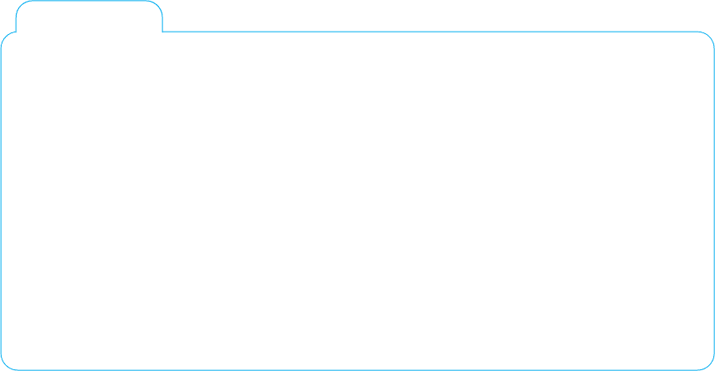Click the tab's right vertical edge

162,25
